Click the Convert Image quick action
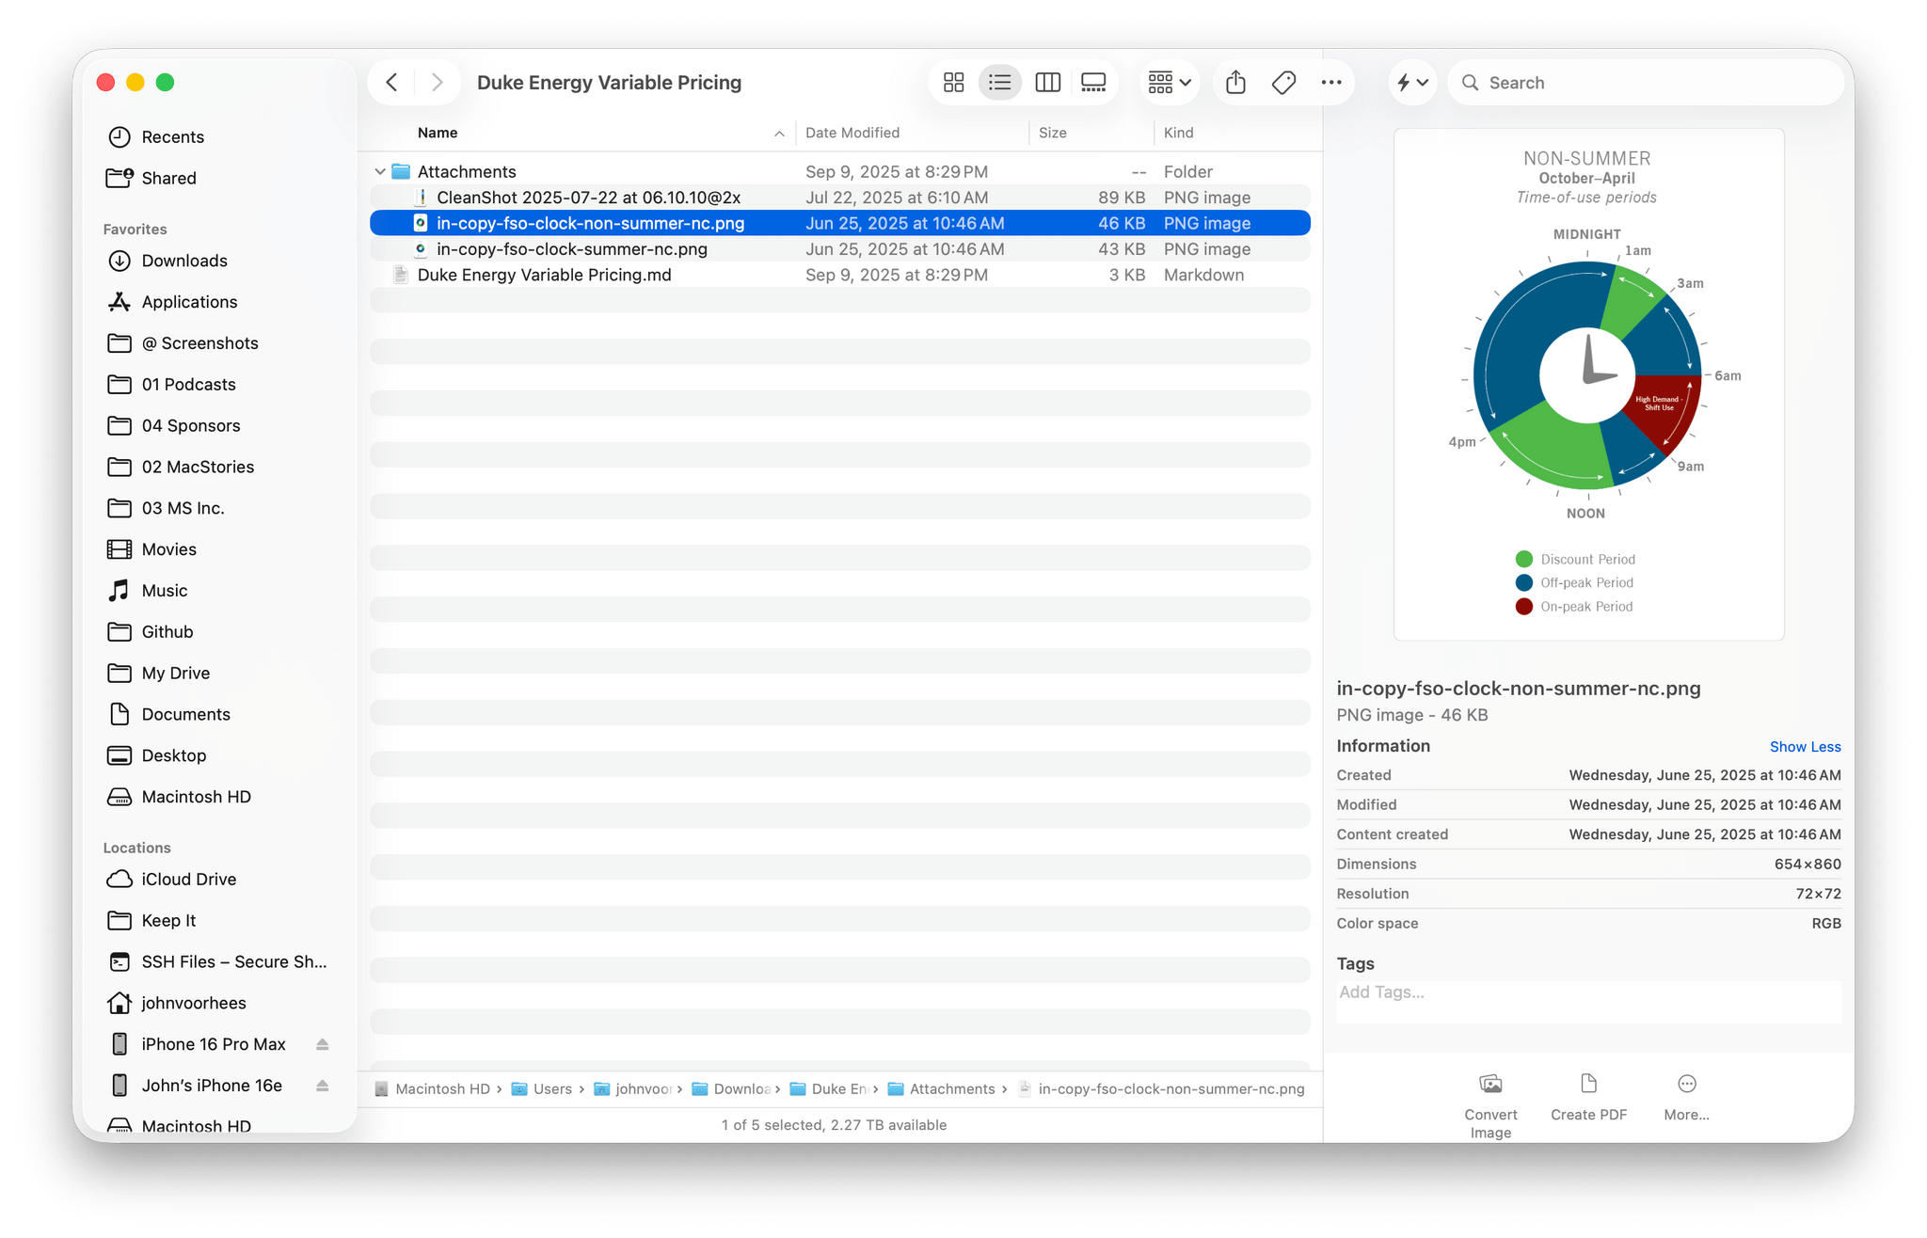Screen dimensions: 1927x1238 1490,1106
